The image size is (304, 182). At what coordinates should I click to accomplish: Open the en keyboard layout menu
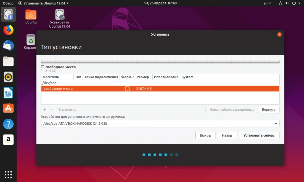(x=267, y=3)
